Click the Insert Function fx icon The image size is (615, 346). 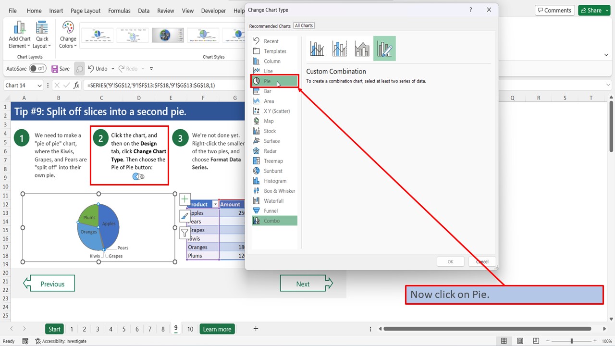click(x=76, y=86)
